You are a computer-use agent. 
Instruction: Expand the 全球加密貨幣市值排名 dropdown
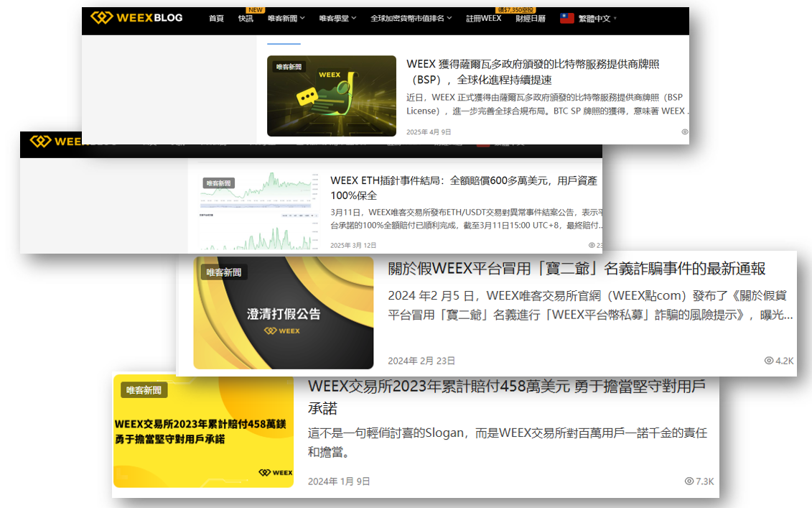point(411,18)
